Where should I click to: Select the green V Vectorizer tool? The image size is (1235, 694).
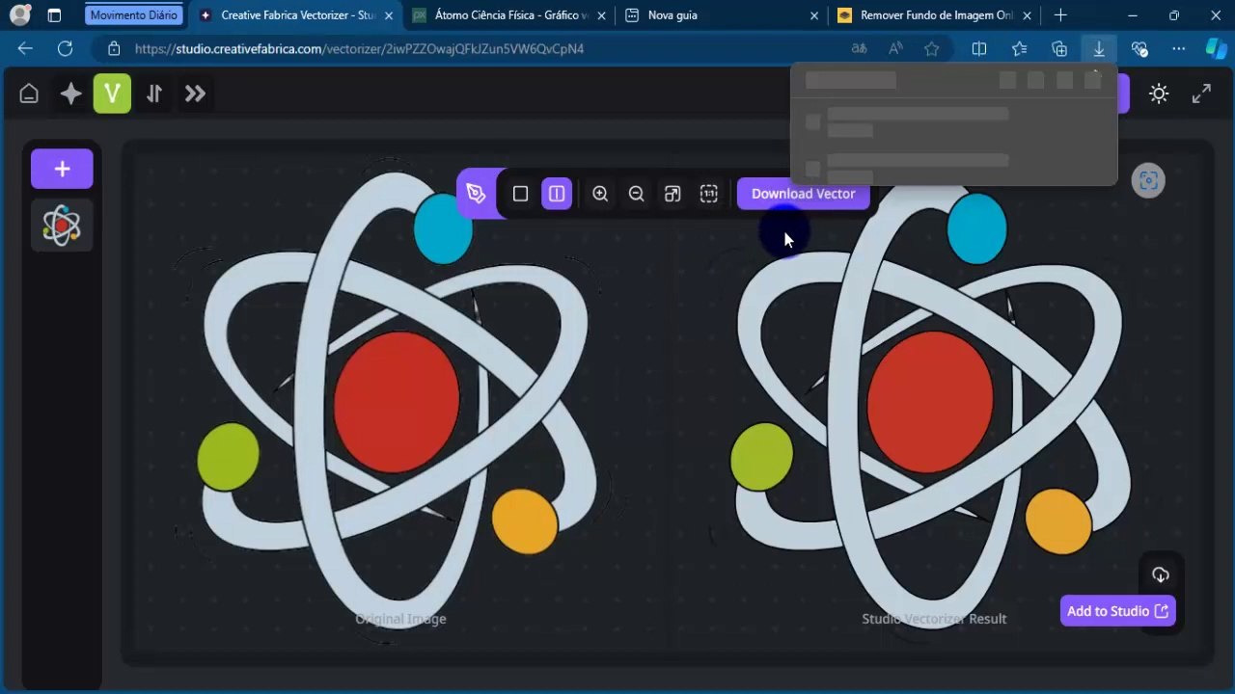coord(112,93)
